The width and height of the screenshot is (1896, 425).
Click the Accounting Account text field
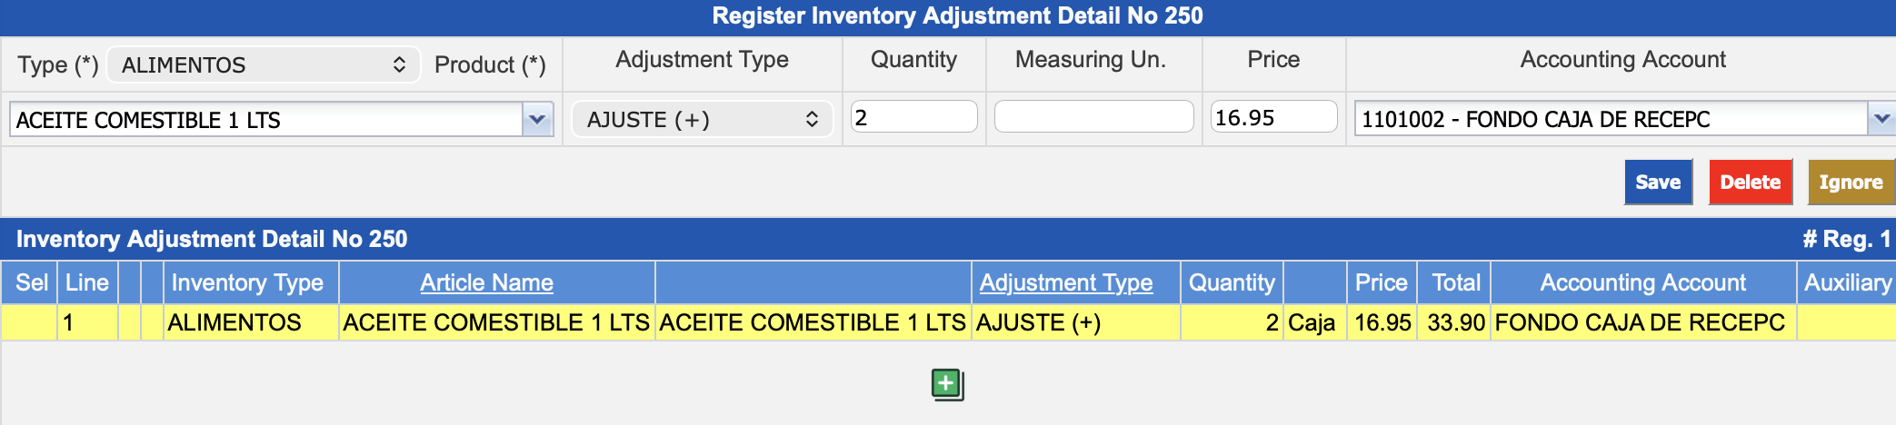[x=1610, y=120]
